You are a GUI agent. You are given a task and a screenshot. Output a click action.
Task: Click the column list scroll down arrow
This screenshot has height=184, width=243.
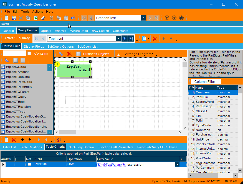click(240, 171)
